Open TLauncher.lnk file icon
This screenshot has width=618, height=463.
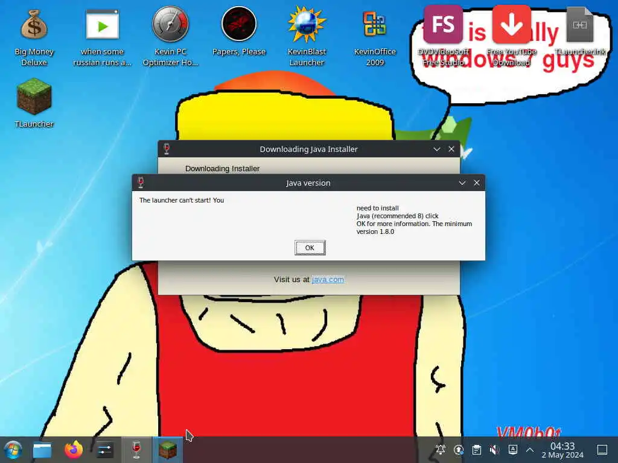pos(580,31)
